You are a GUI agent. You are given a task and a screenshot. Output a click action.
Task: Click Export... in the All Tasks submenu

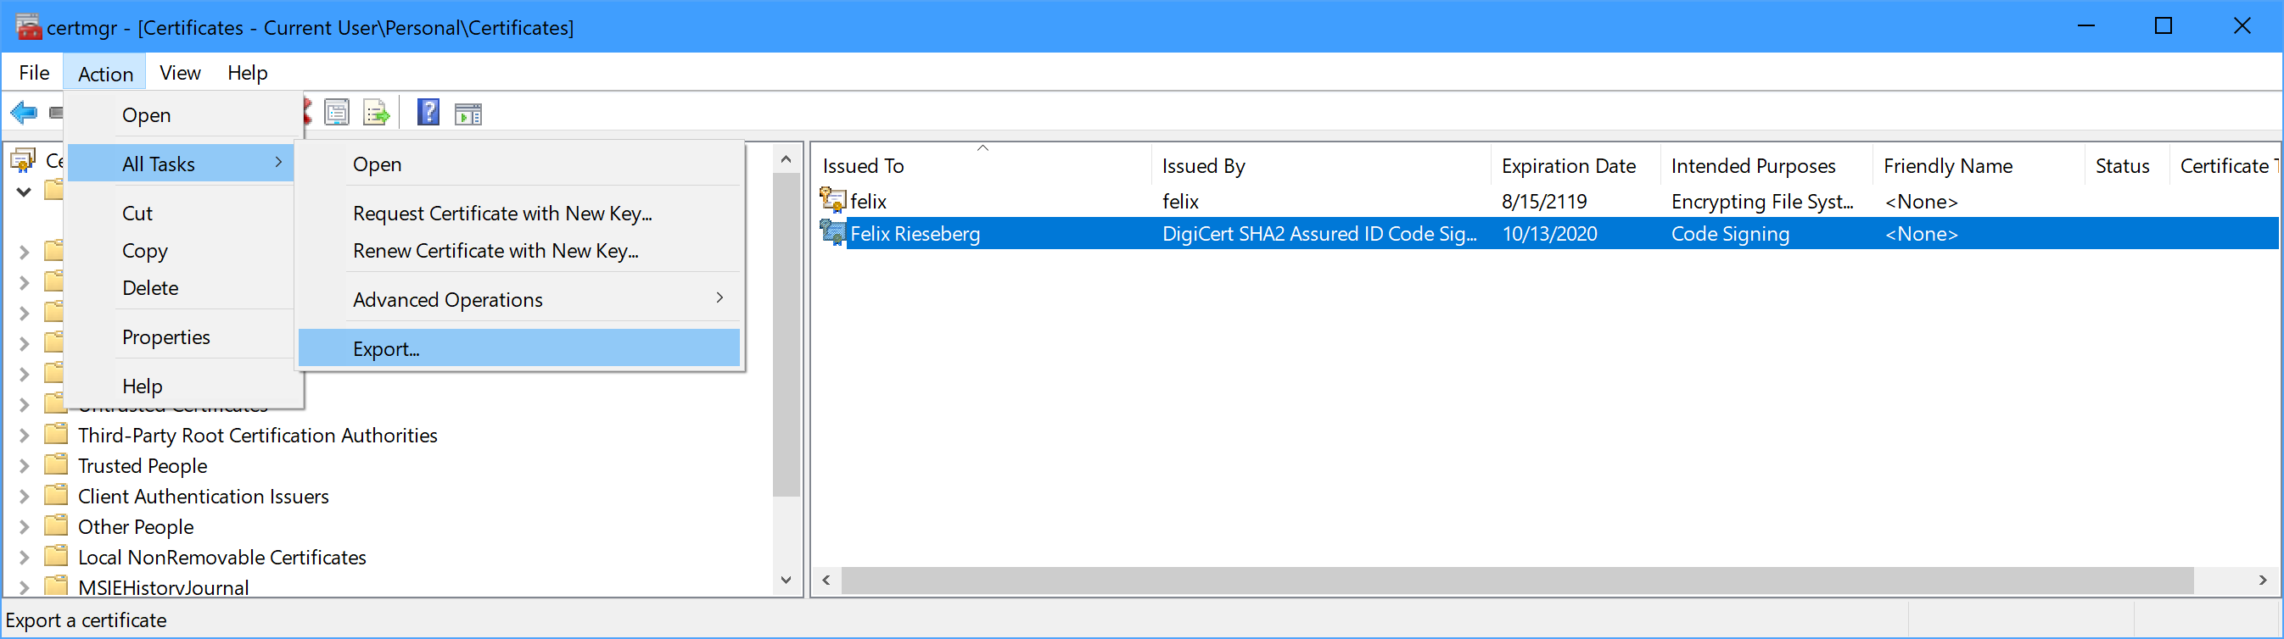click(x=518, y=347)
